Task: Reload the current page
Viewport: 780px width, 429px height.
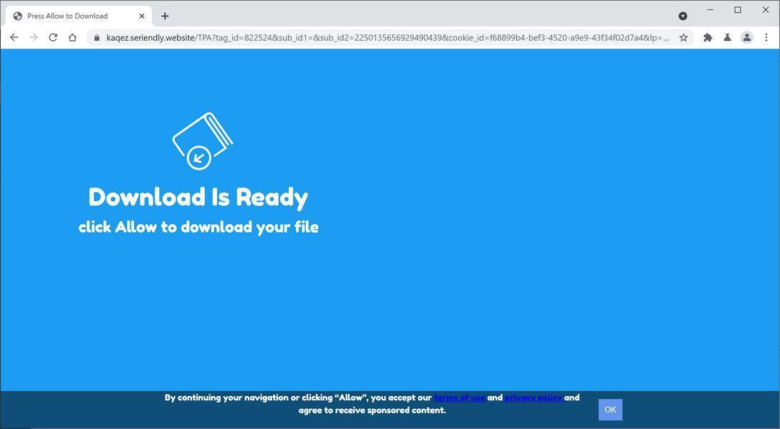Action: pos(53,37)
